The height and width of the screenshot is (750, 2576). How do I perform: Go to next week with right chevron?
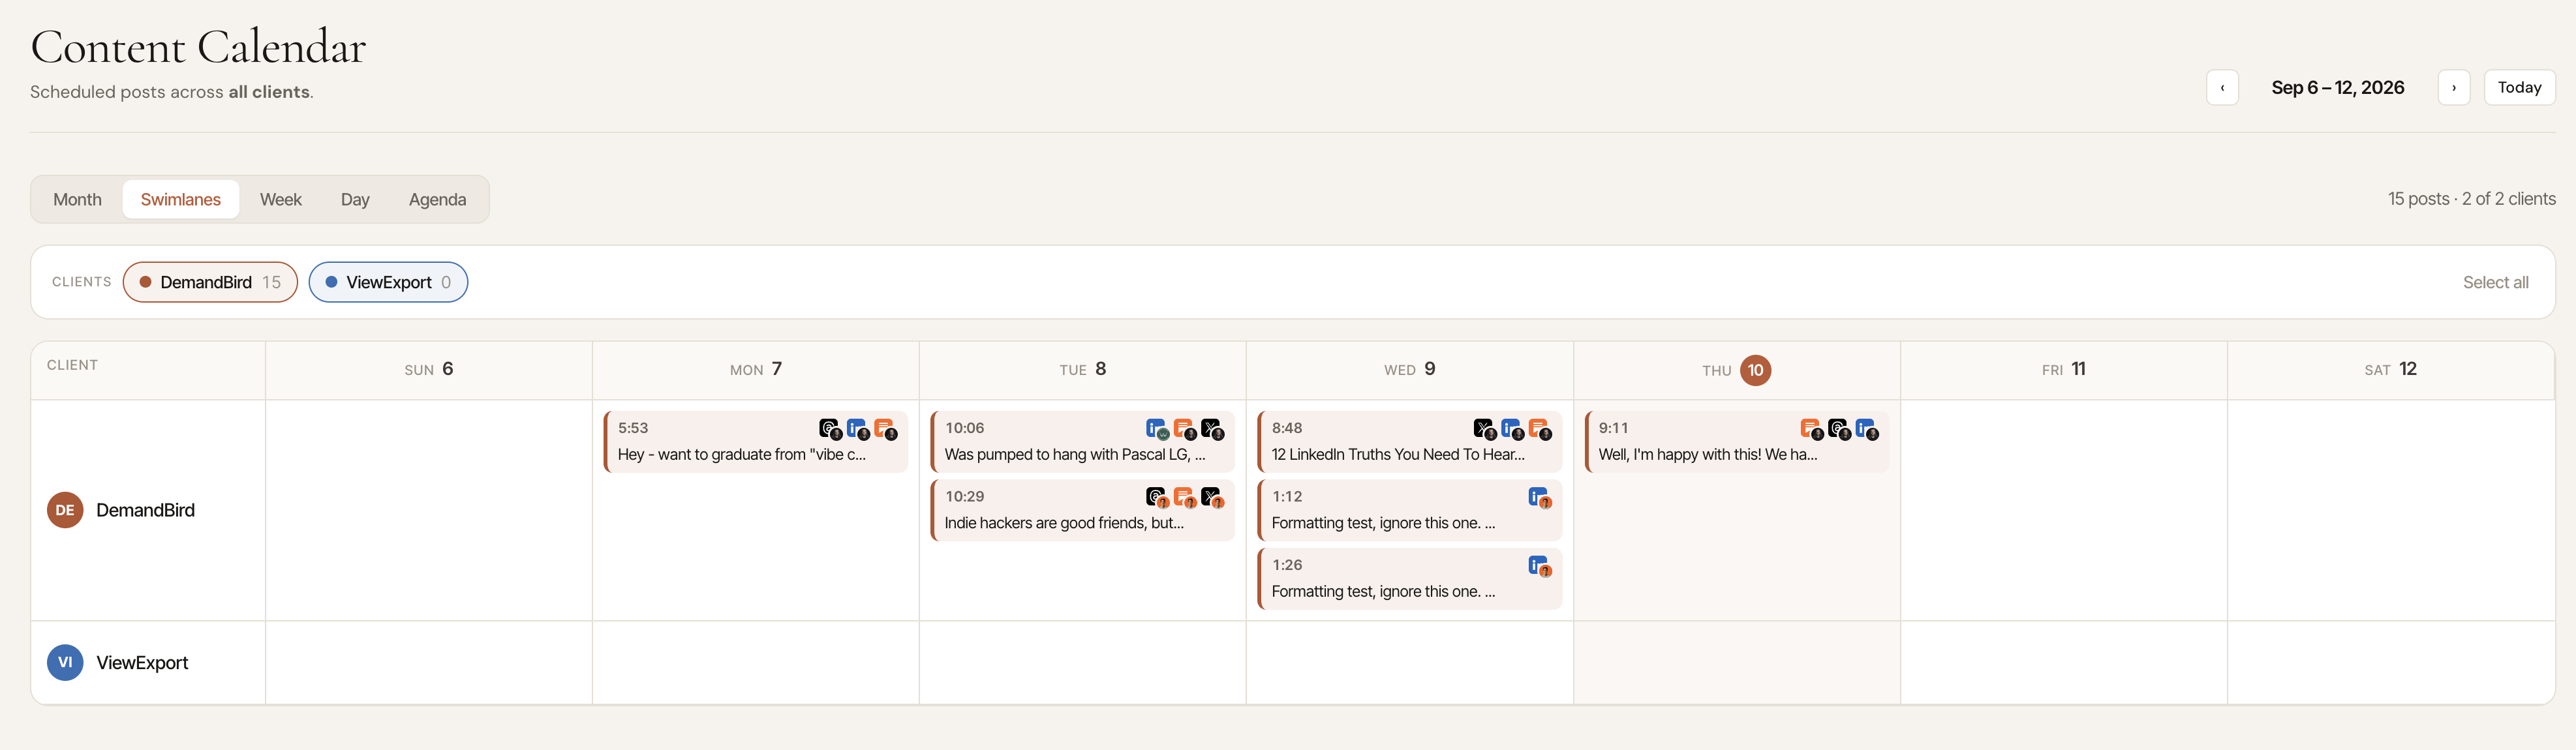coord(2453,87)
